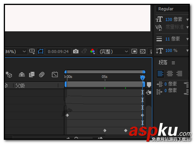Switch to the 段落 panel tab
The width and height of the screenshot is (194, 144).
pos(163,62)
